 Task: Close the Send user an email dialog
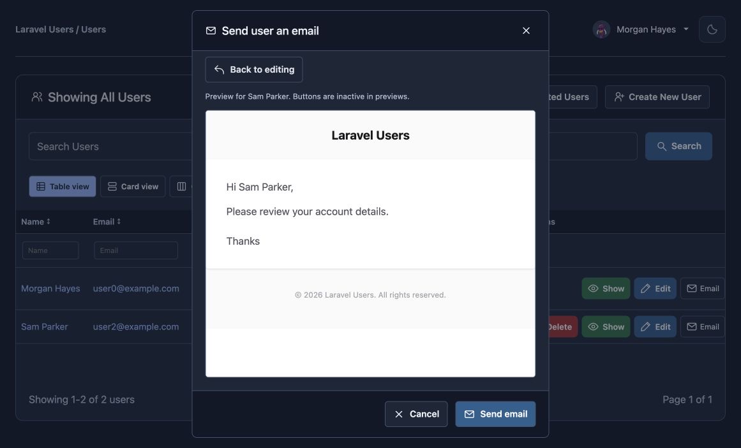(526, 31)
